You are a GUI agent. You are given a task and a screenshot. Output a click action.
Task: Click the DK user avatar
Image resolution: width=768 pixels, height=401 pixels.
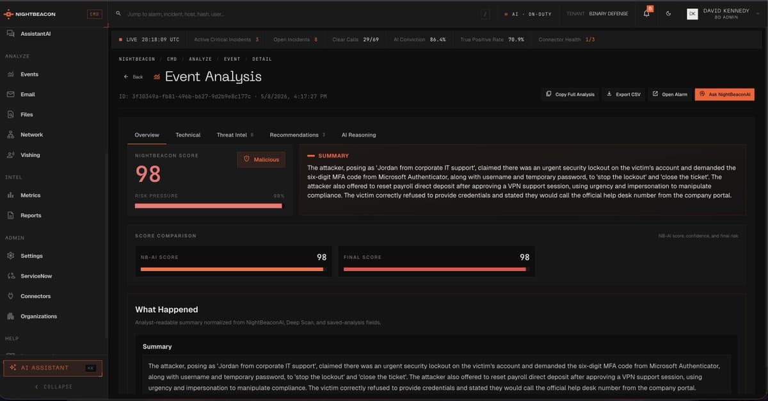[692, 13]
